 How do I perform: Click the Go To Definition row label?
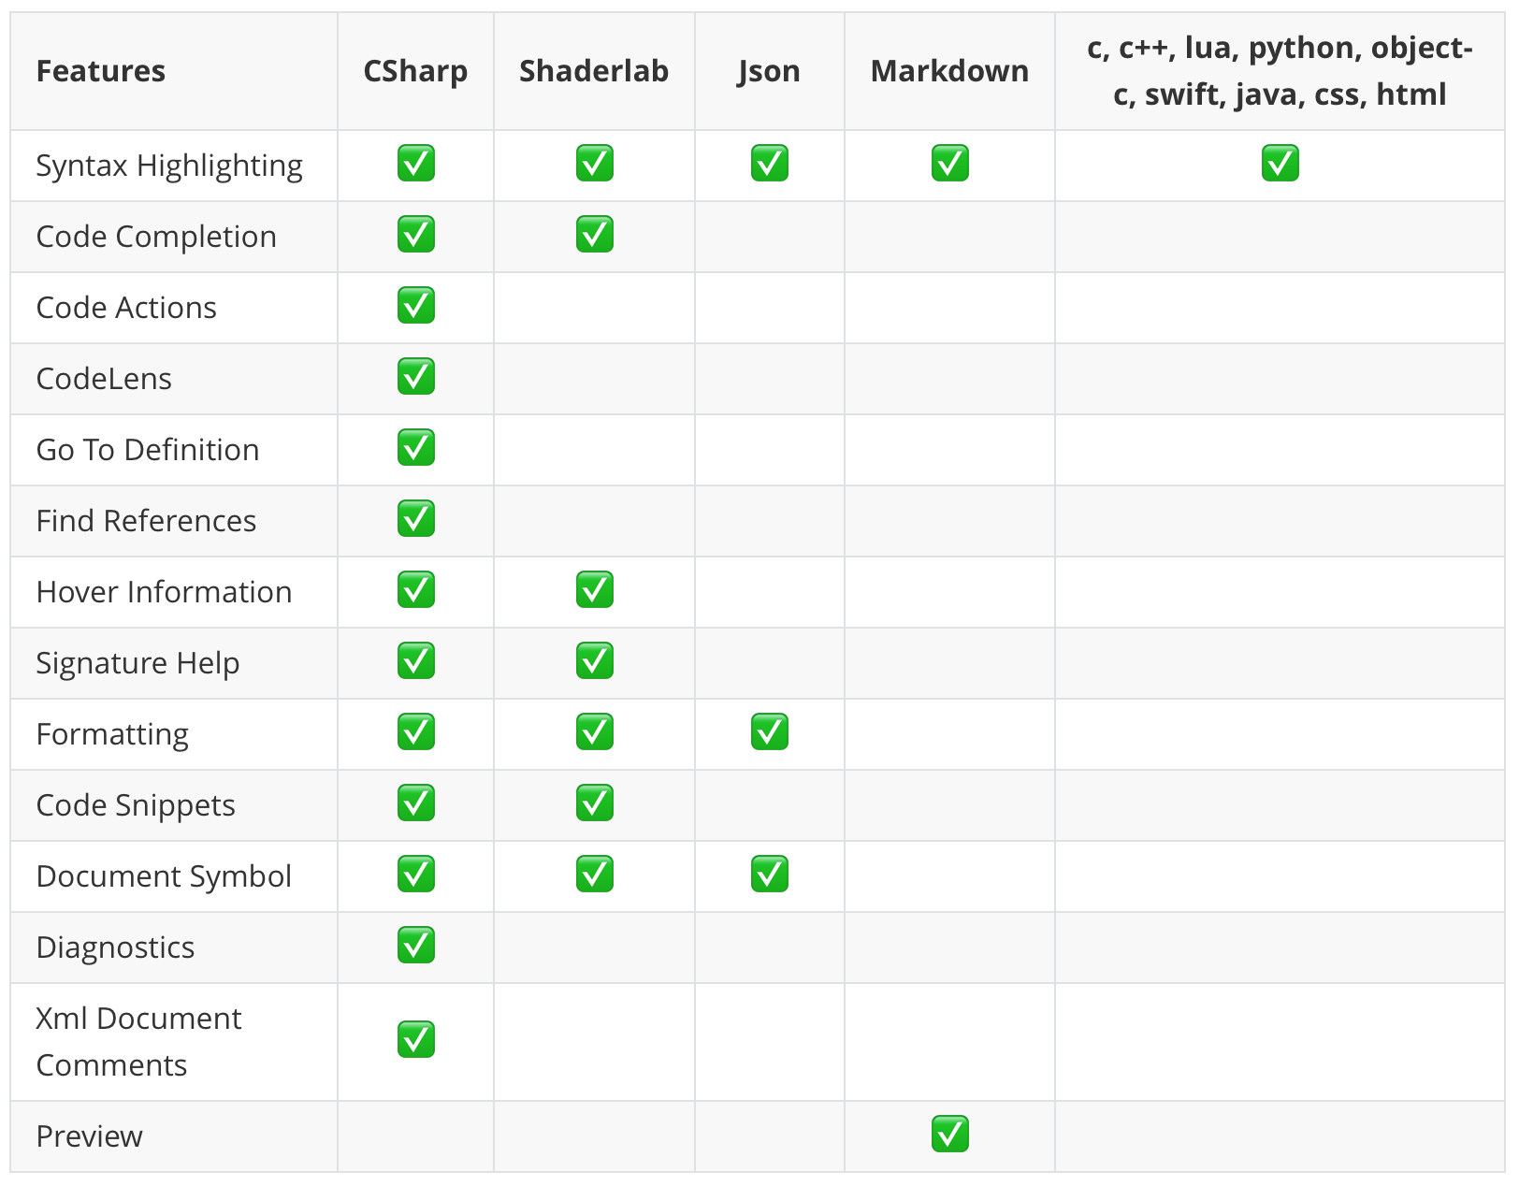(x=148, y=450)
